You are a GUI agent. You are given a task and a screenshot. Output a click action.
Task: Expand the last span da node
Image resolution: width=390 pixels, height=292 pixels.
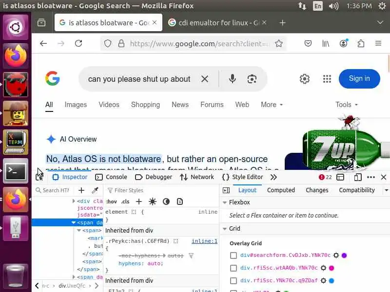[x=74, y=276]
